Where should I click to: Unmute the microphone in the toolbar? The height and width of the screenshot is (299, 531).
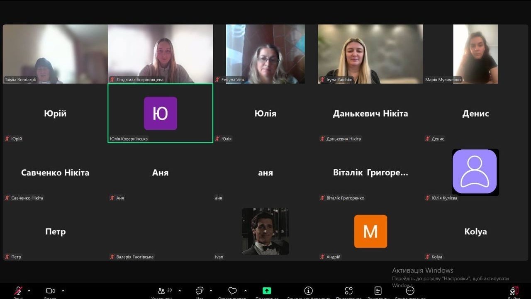(x=18, y=291)
